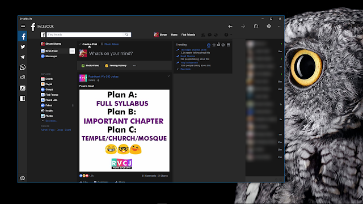This screenshot has width=363, height=204.
Task: Click Advert link under Create
Action: pyautogui.click(x=44, y=130)
